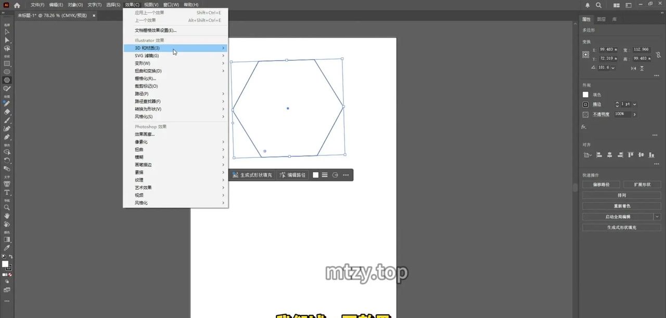Viewport: 666px width, 318px height.
Task: Toggle constrain width and height proportions link
Action: click(658, 54)
